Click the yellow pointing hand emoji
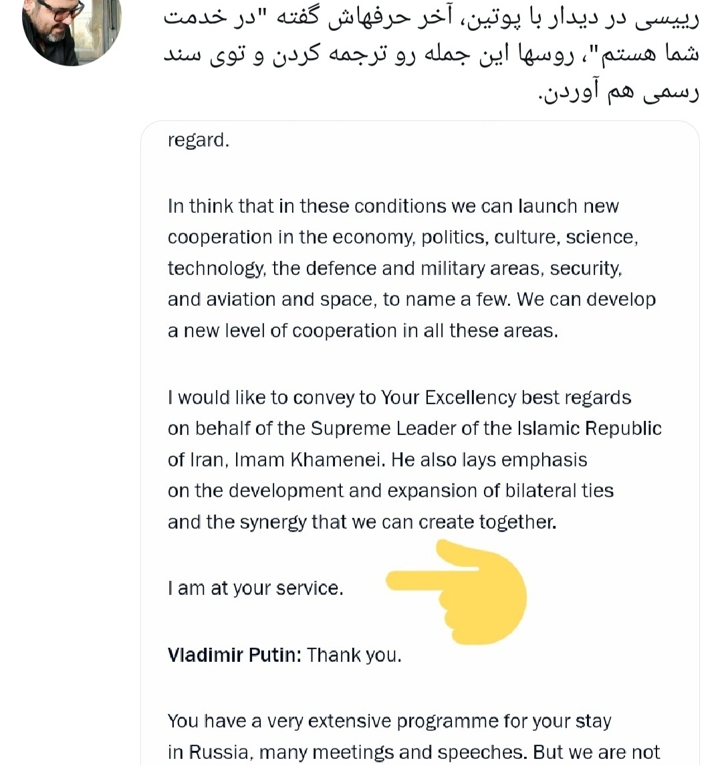 pyautogui.click(x=457, y=592)
